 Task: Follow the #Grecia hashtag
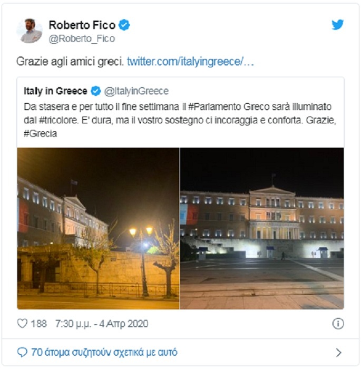tap(40, 134)
